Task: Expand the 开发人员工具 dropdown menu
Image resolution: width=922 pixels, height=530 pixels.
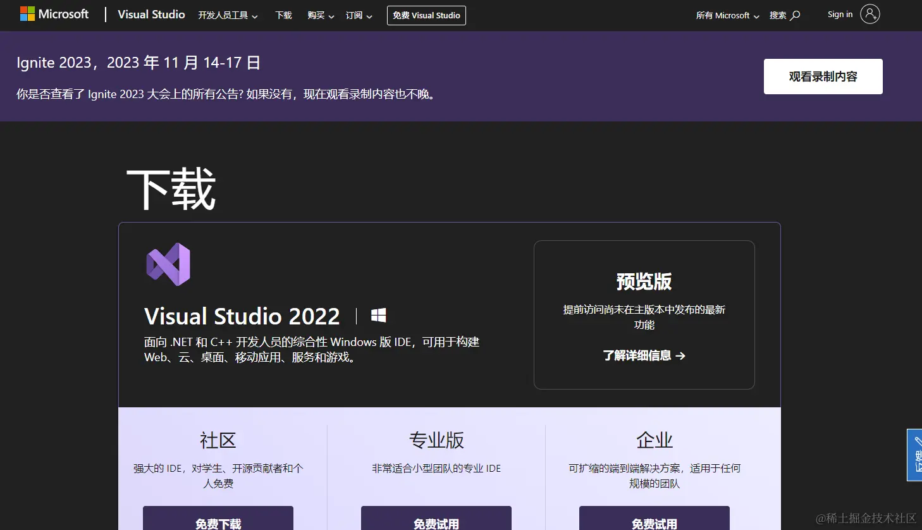Action: tap(228, 15)
